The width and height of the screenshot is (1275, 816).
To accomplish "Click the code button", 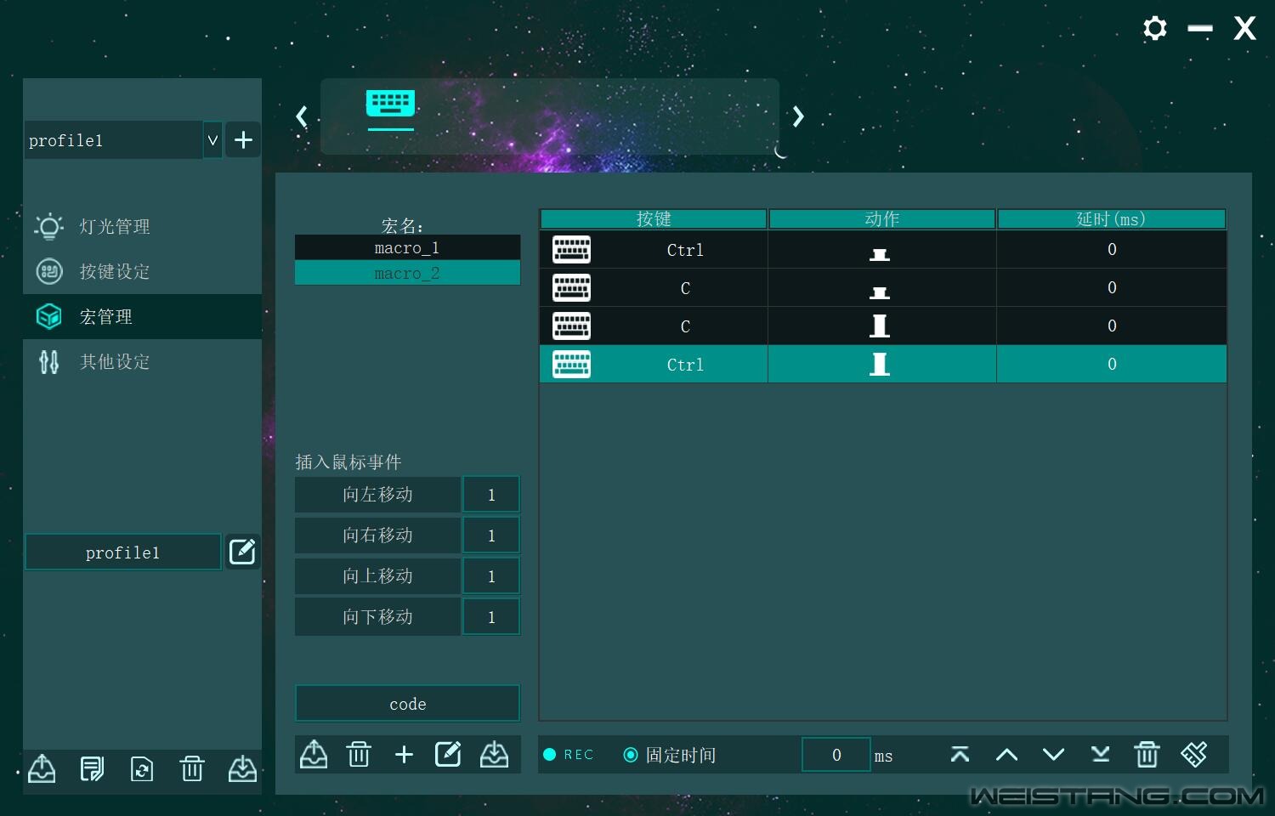I will click(x=407, y=704).
